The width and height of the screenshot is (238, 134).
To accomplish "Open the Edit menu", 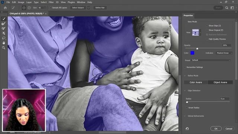I will tap(14, 2).
